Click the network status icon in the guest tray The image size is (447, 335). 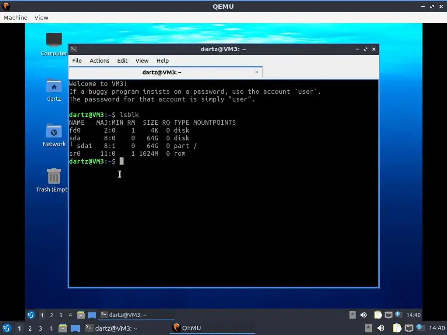pos(389,315)
